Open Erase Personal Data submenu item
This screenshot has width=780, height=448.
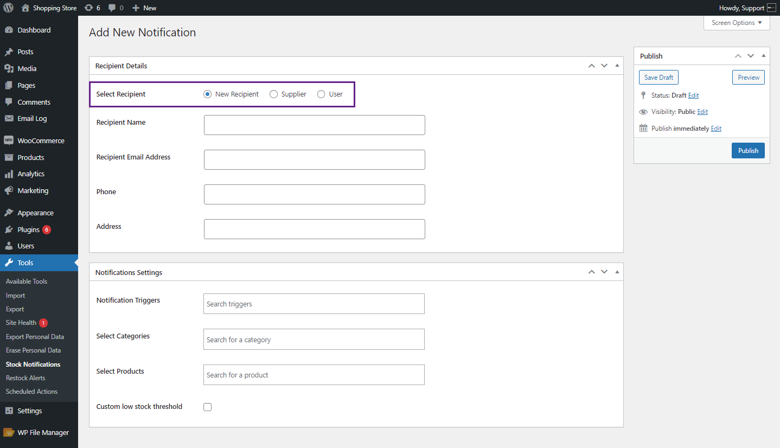click(33, 350)
